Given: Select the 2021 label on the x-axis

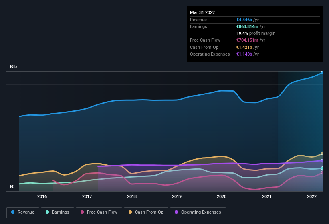Looking at the screenshot, I should click(x=266, y=196).
